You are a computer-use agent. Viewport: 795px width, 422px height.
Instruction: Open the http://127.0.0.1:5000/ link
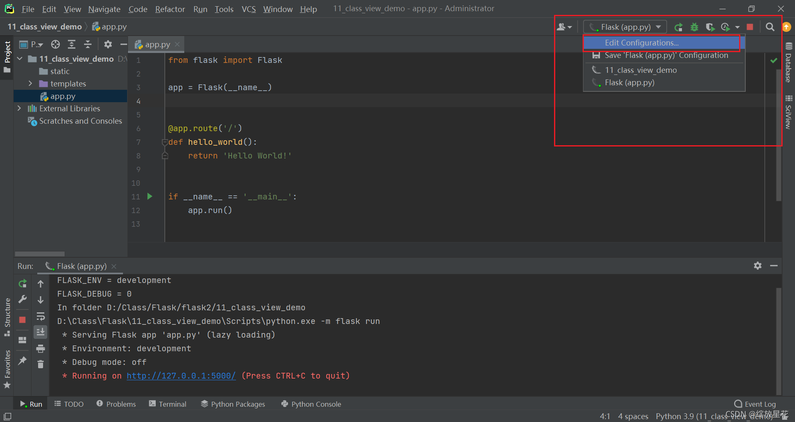tap(181, 376)
